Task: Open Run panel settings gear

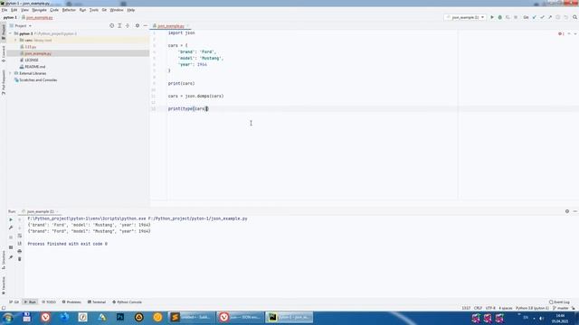Action: pyautogui.click(x=567, y=211)
